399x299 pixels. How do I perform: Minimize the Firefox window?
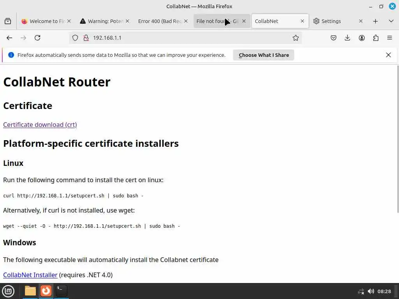370,6
